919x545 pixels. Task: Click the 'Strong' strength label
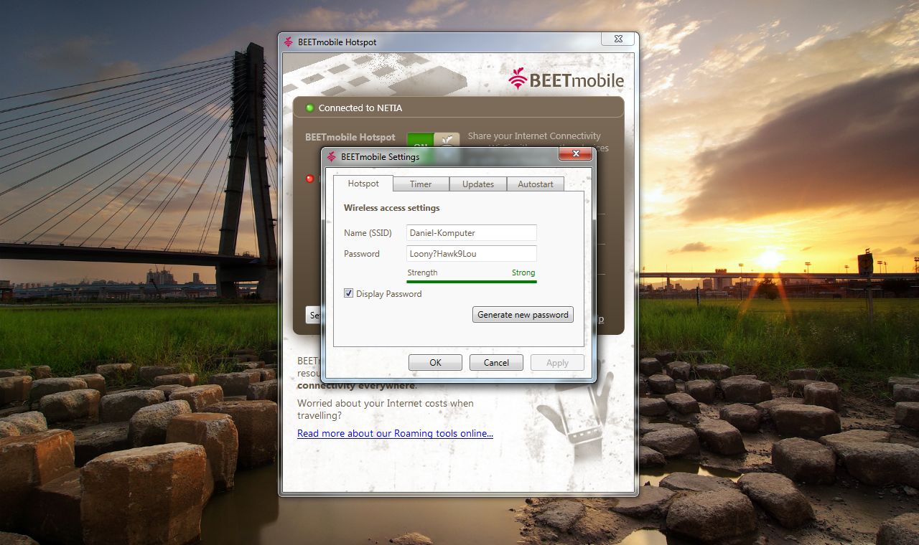pos(523,272)
